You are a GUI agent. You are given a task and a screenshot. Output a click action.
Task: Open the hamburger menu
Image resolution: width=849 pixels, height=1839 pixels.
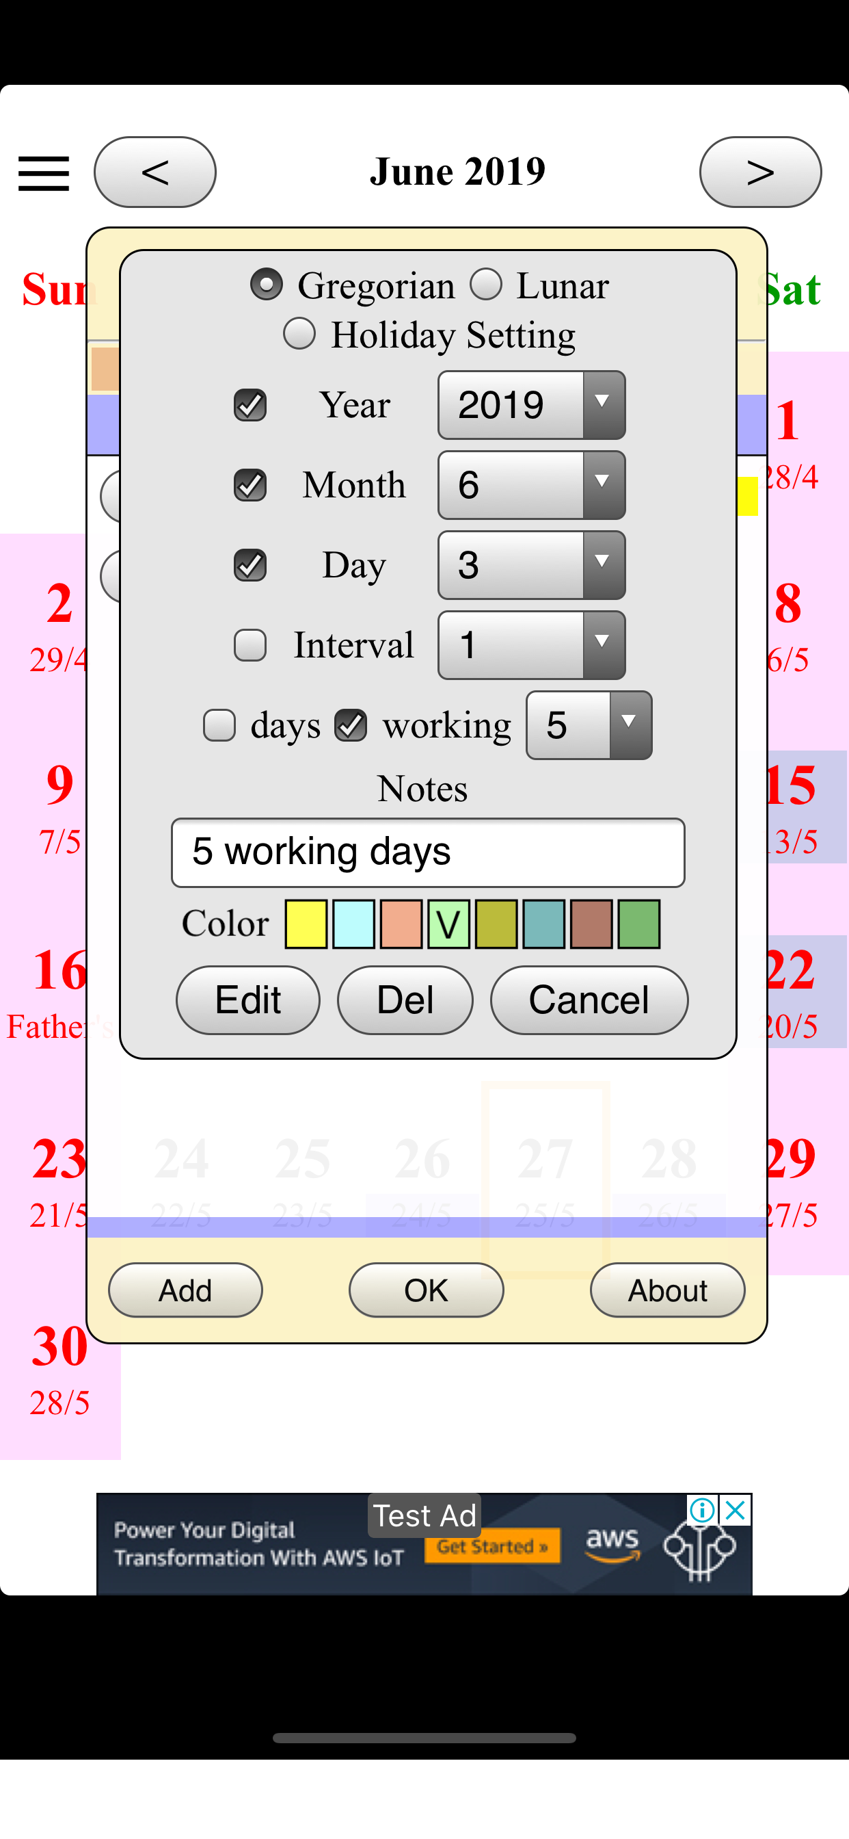point(44,174)
